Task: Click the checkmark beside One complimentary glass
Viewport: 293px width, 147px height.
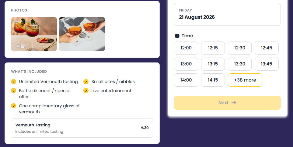Action: coord(13,106)
